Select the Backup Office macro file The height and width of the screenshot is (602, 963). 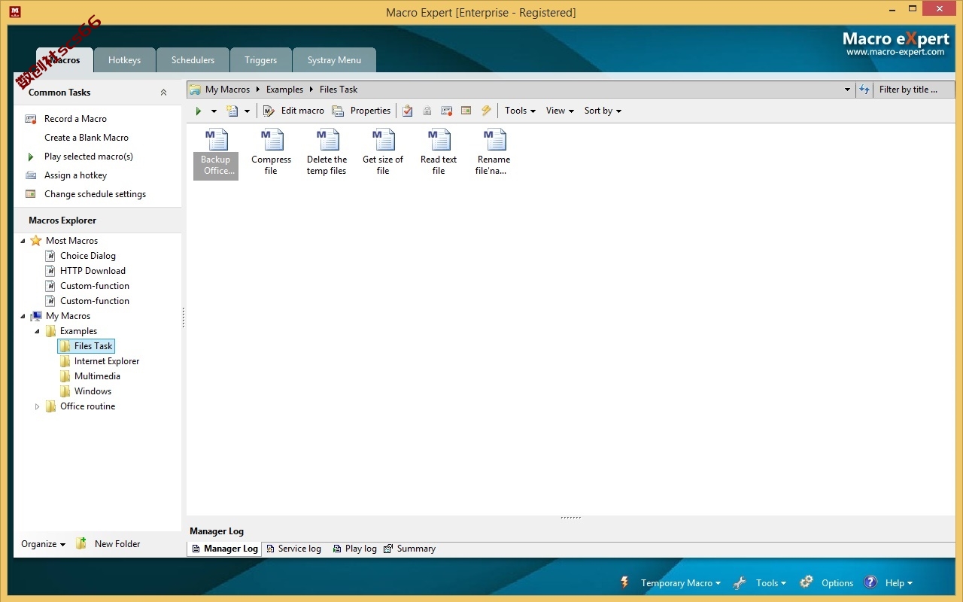click(x=216, y=153)
